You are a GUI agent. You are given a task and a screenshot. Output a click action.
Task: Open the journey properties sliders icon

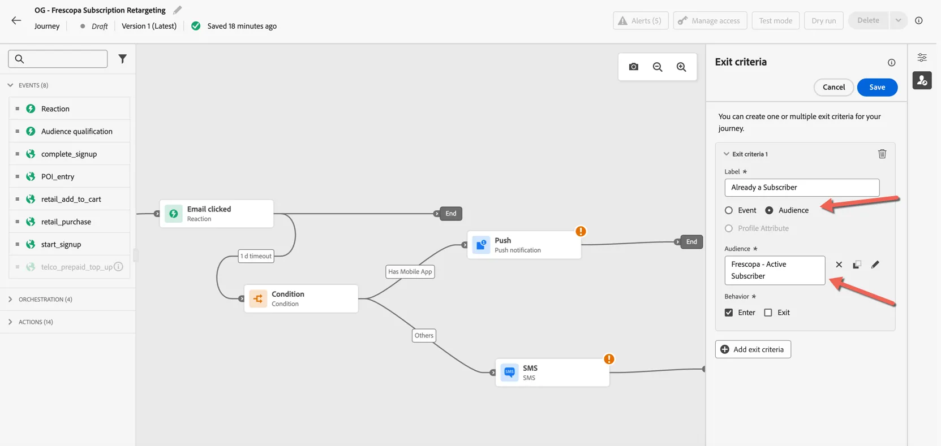pyautogui.click(x=922, y=58)
